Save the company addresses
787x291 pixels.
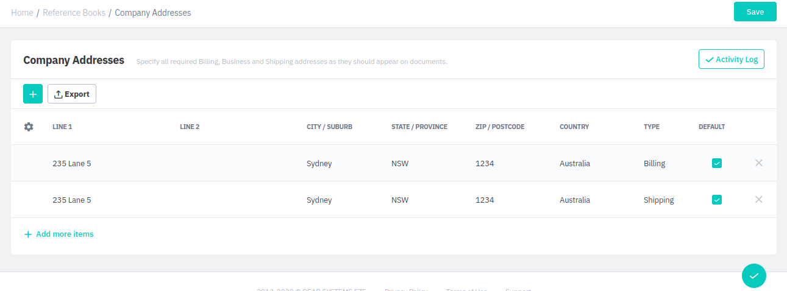point(755,12)
